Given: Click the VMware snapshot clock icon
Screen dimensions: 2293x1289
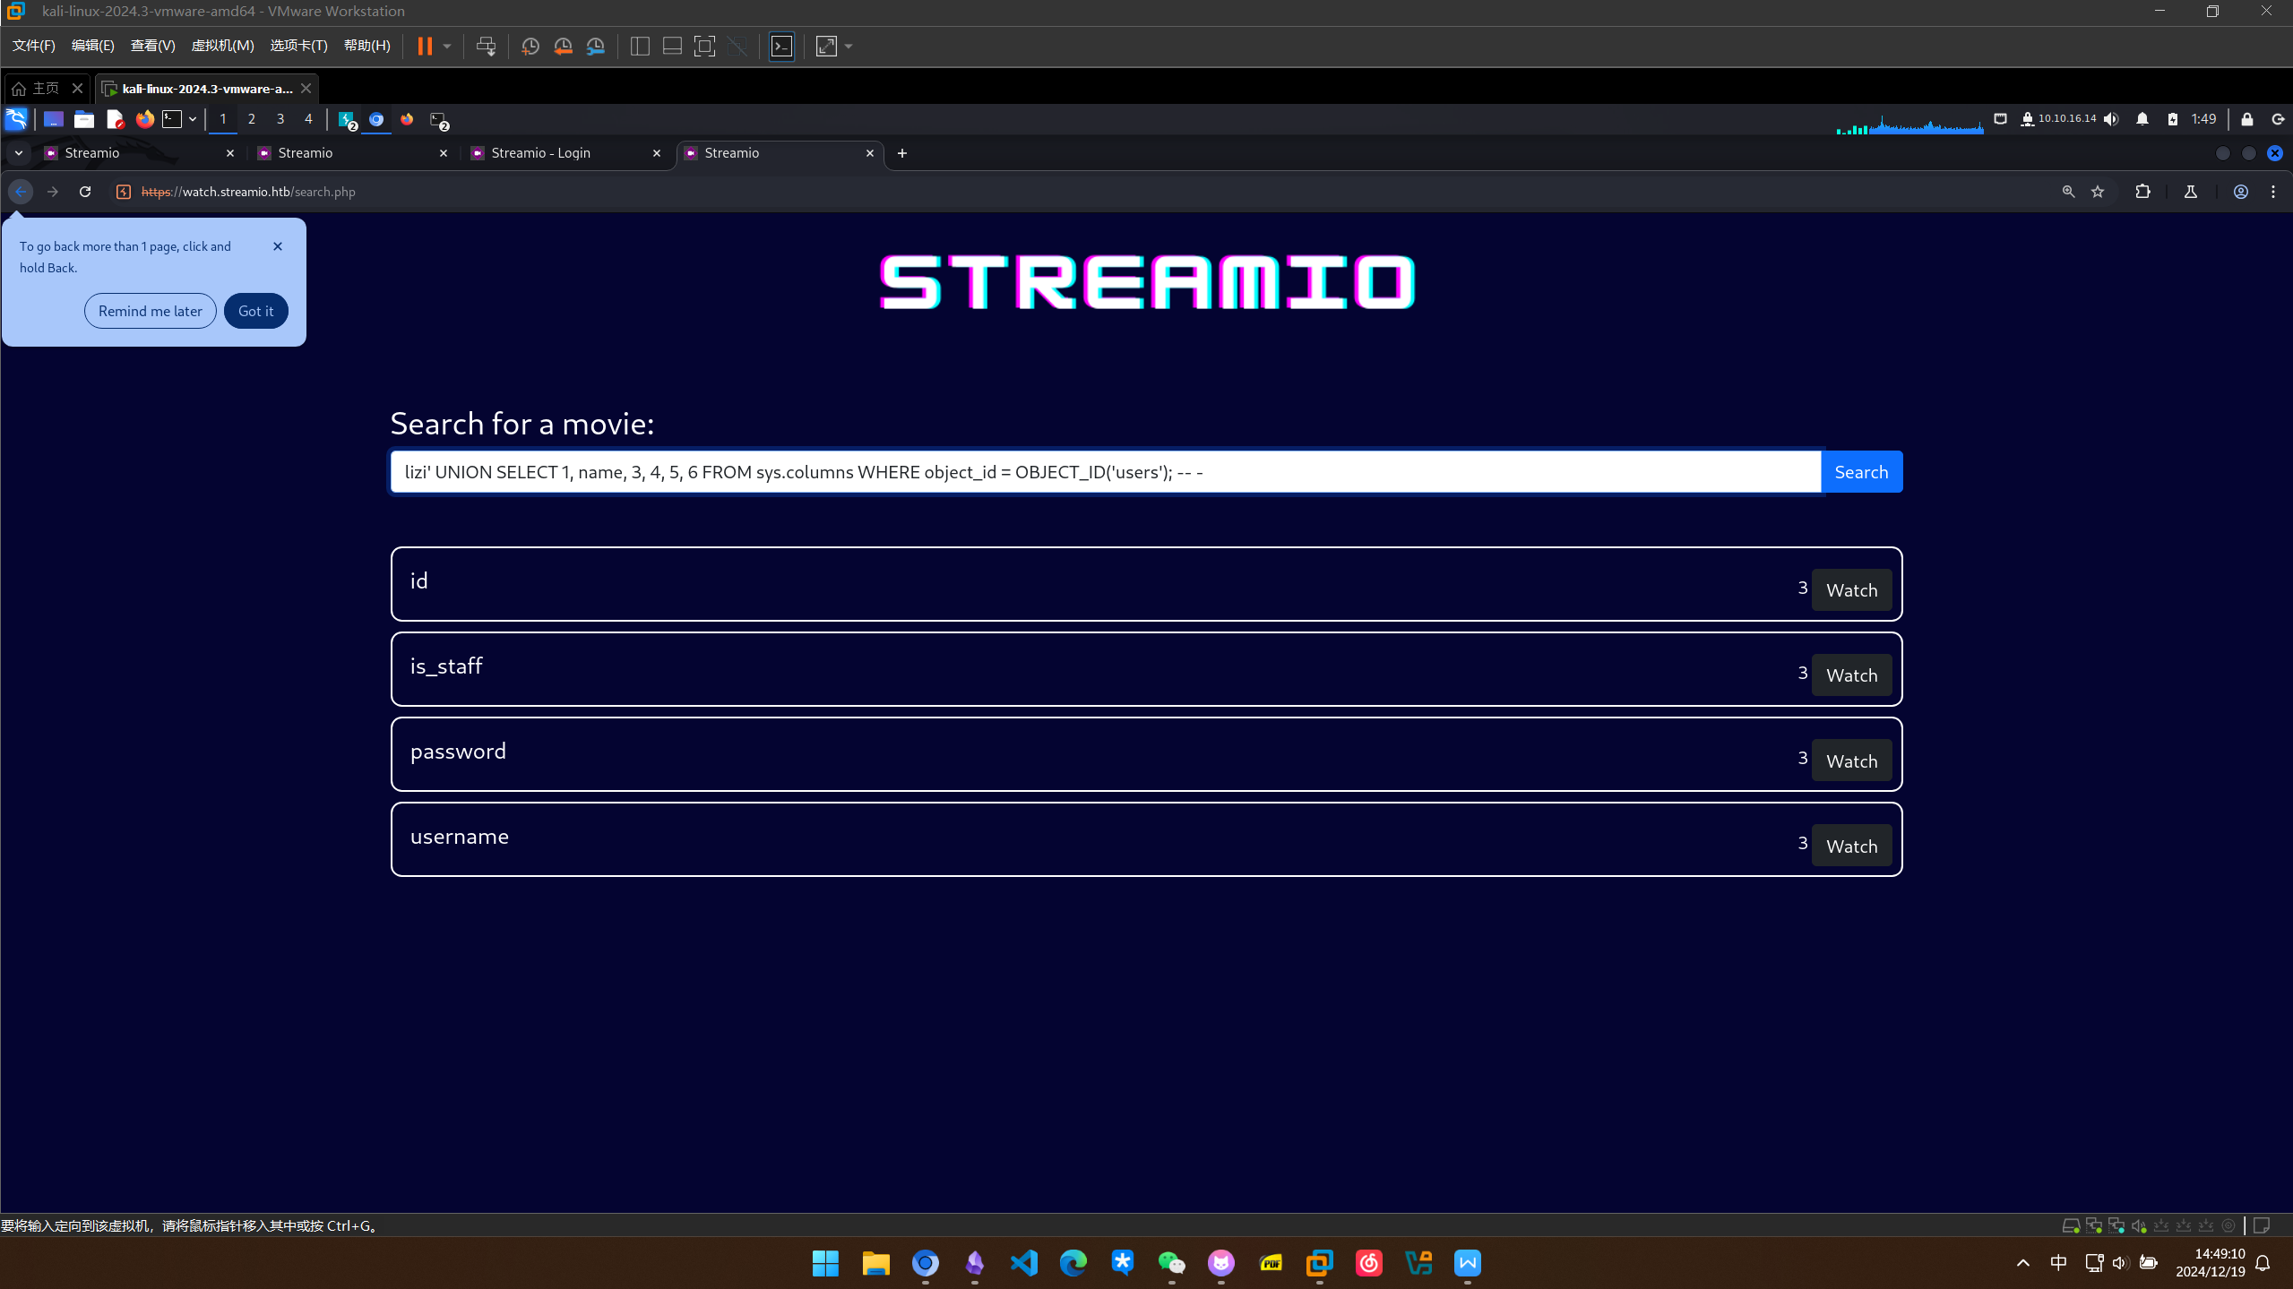Looking at the screenshot, I should (530, 47).
